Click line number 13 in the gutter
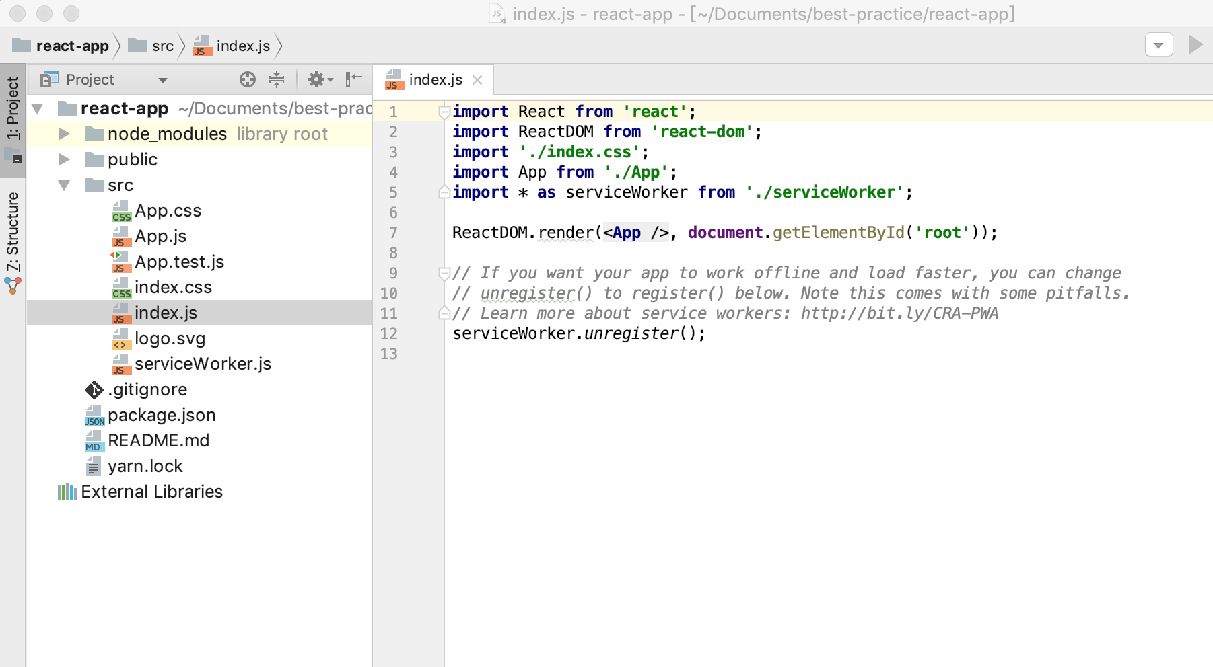The image size is (1213, 667). [x=389, y=354]
